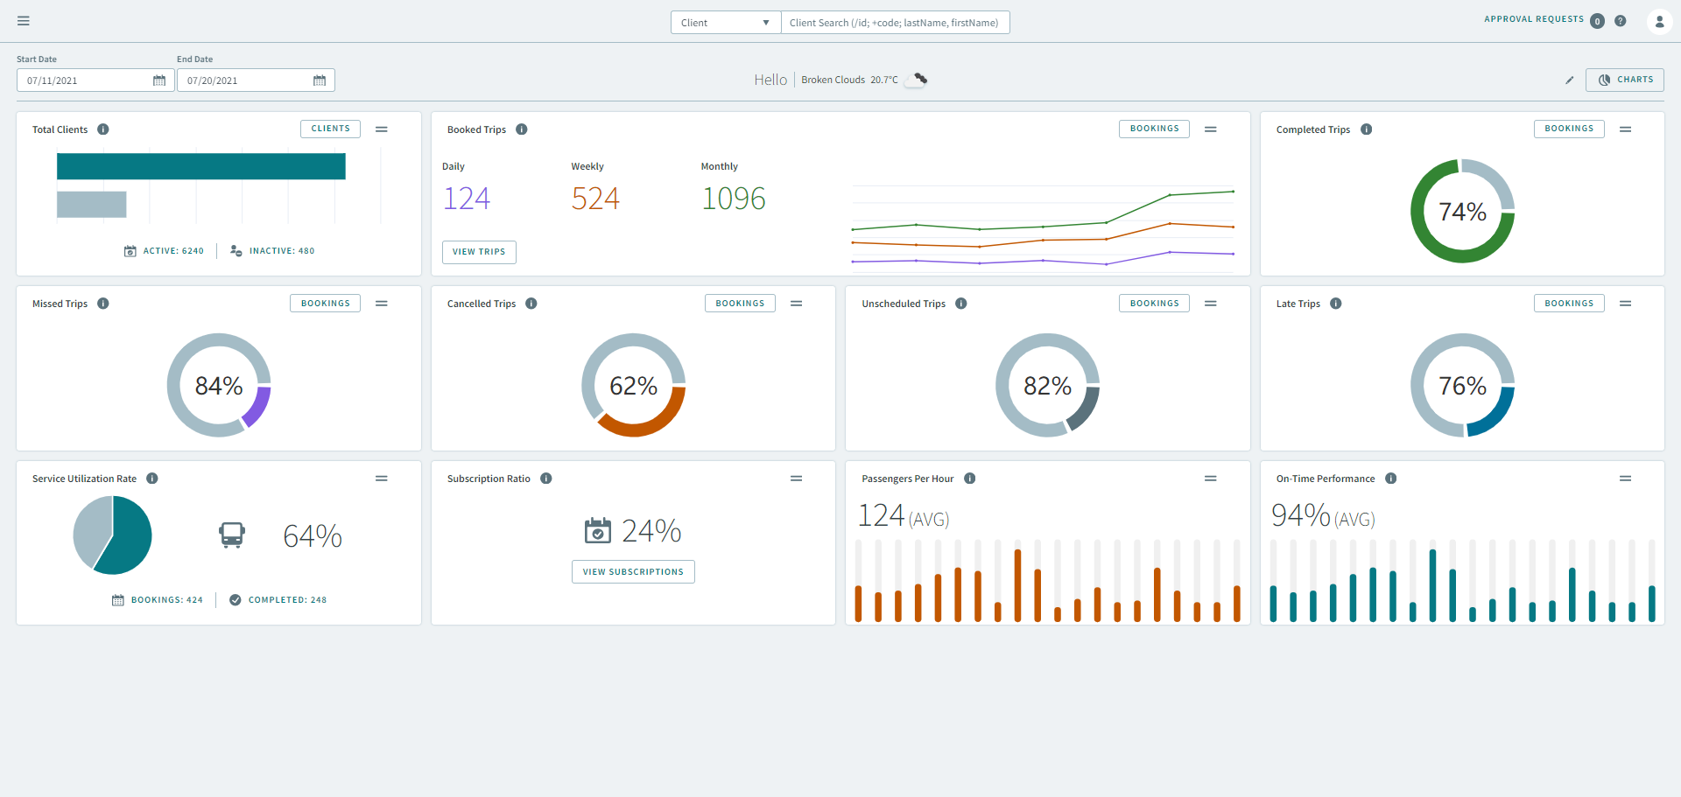Open the Service Utilization Rate card menu

coord(382,479)
